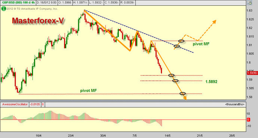The image size is (258, 138).
Task: Click the <thousandths> scale label
Action: point(235,104)
